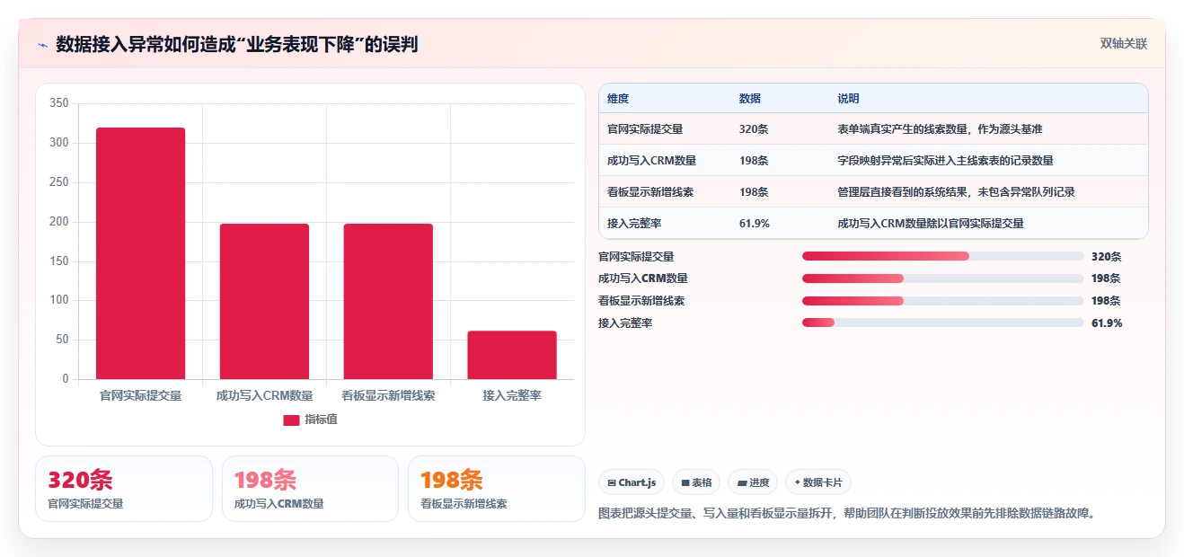Click the 表格 tag
Image resolution: width=1184 pixels, height=557 pixels.
click(x=696, y=482)
